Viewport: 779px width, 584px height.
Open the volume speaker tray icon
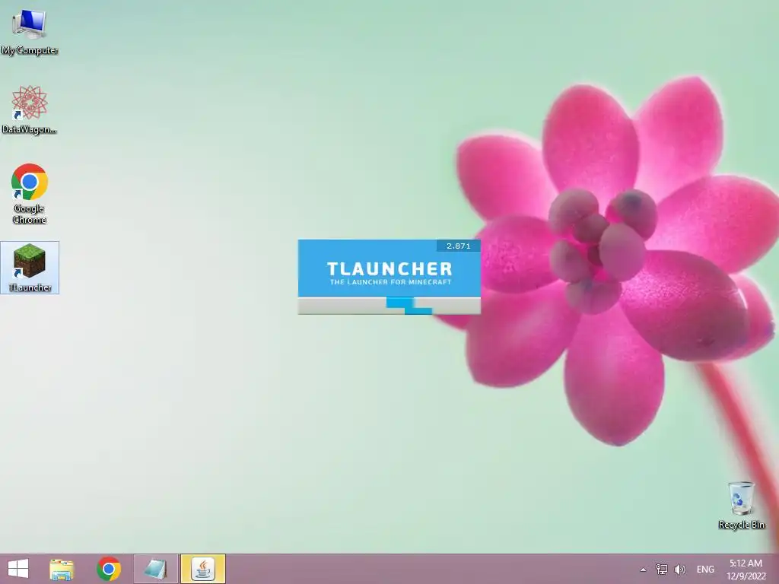679,570
